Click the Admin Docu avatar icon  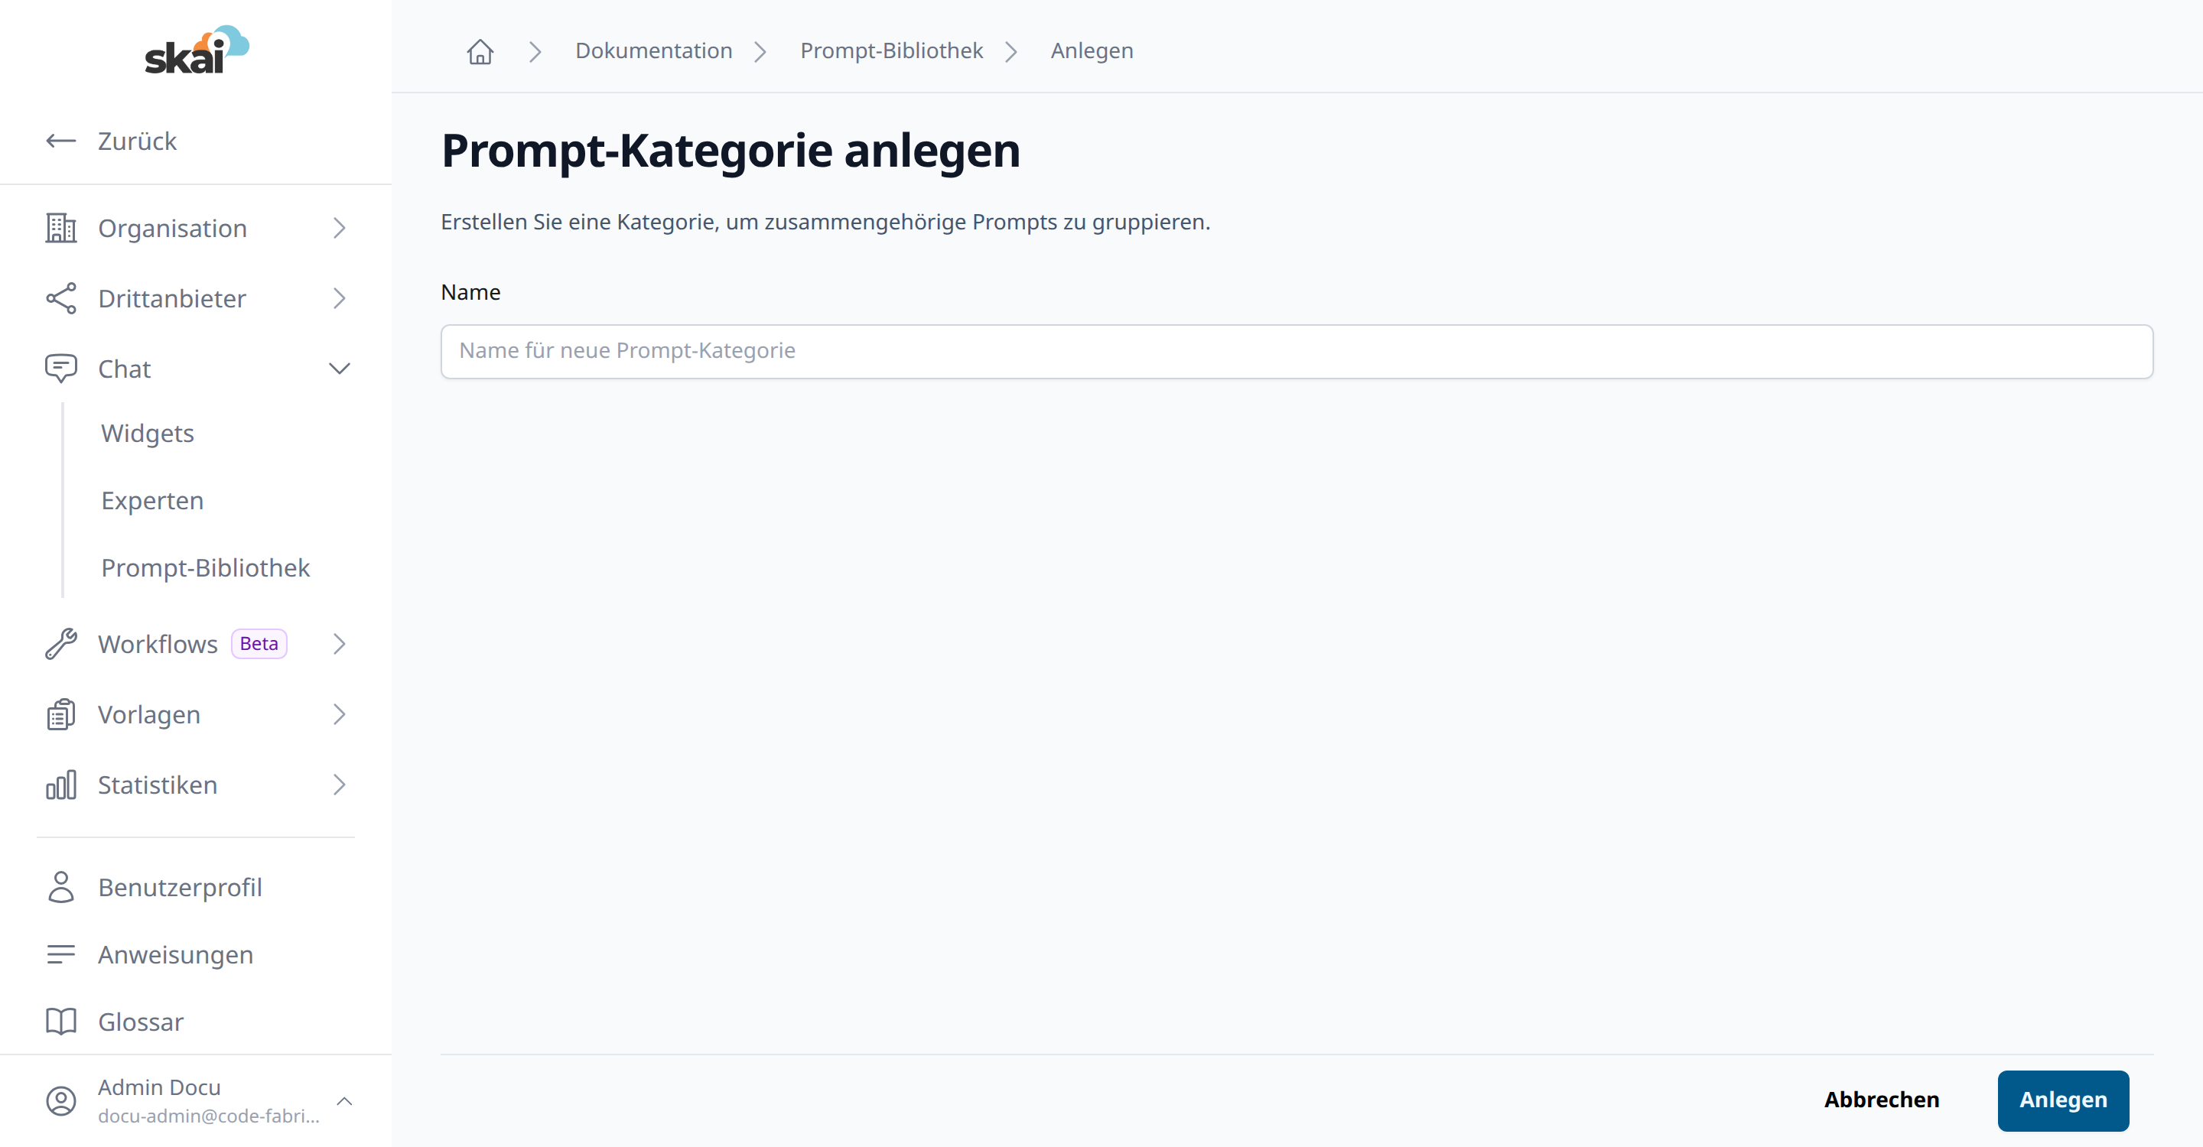coord(60,1101)
